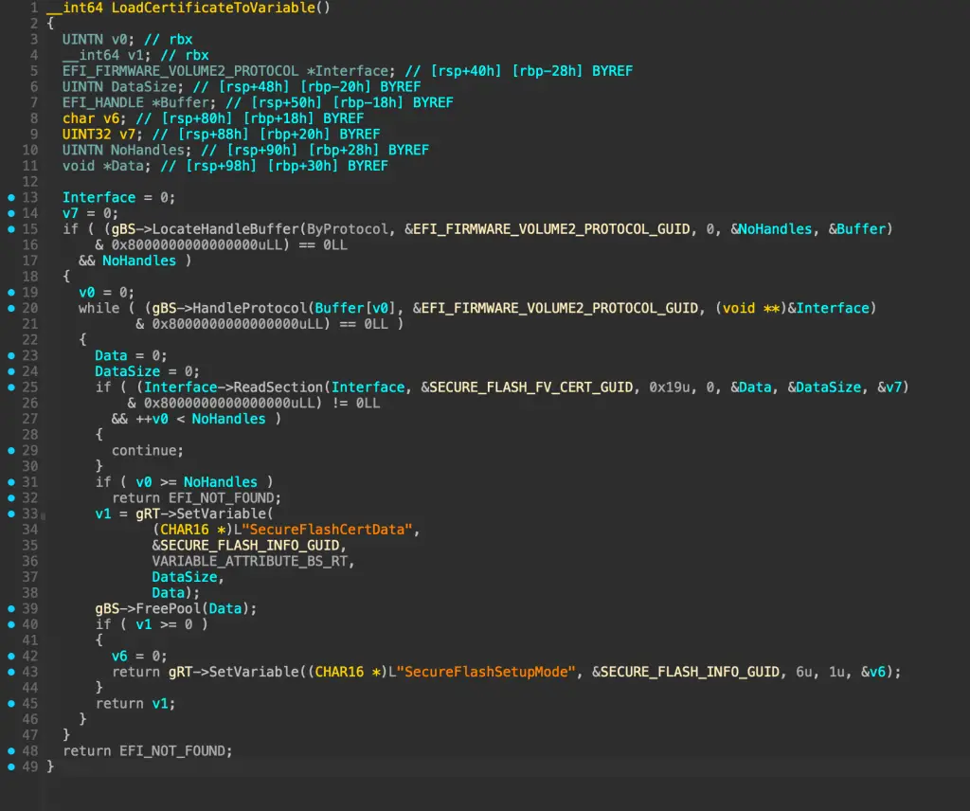970x811 pixels.
Task: Click the 0x19u constant
Action: point(670,387)
